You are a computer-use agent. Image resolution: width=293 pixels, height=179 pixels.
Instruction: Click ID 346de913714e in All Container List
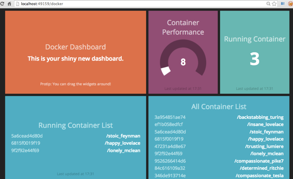click(x=170, y=176)
